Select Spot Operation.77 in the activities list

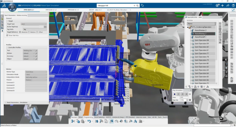(x=202, y=53)
